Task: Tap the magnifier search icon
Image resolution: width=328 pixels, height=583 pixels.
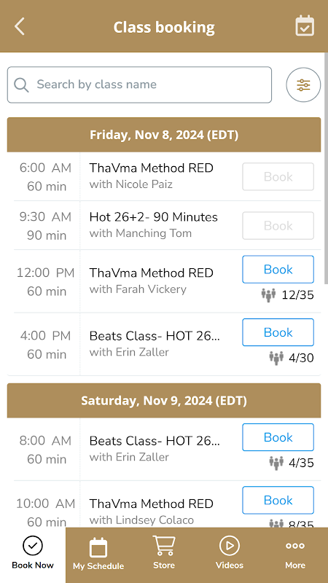Action: click(x=21, y=85)
